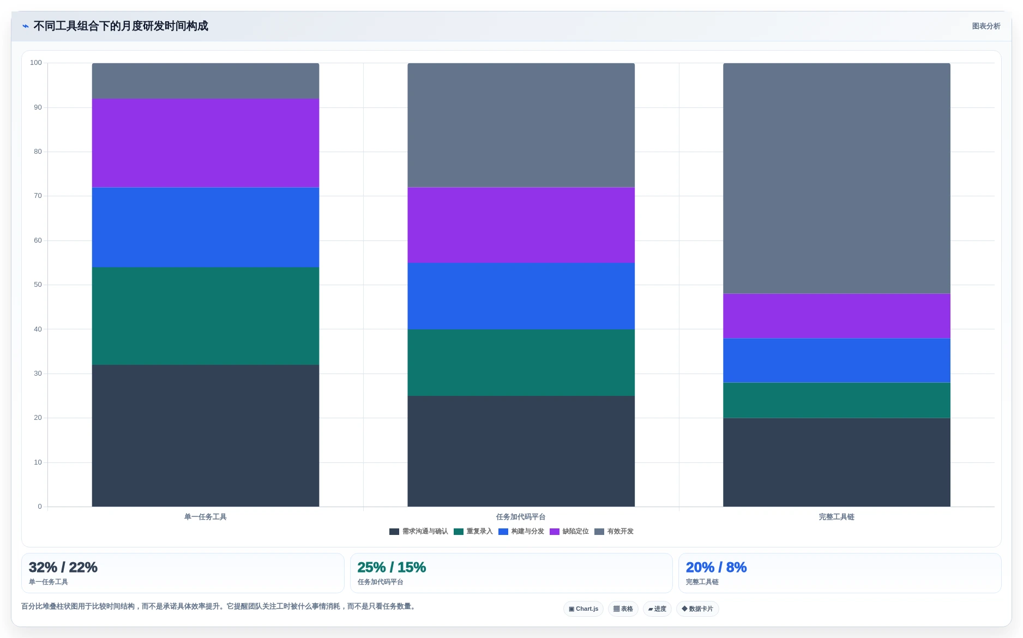Click the large gray segment of 完整工具链 bar
The image size is (1023, 638).
tap(837, 178)
